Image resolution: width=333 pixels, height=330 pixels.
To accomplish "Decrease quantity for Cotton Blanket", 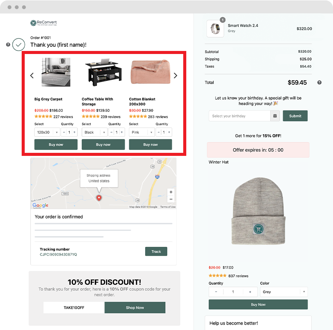I will [x=159, y=132].
